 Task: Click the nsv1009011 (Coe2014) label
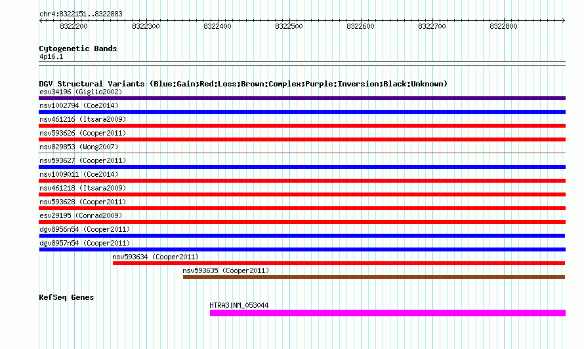pyautogui.click(x=79, y=174)
